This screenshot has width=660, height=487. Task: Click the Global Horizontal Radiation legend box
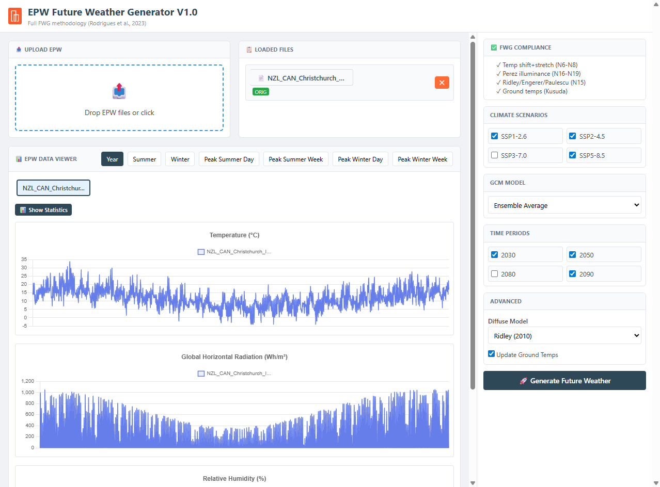click(x=201, y=374)
